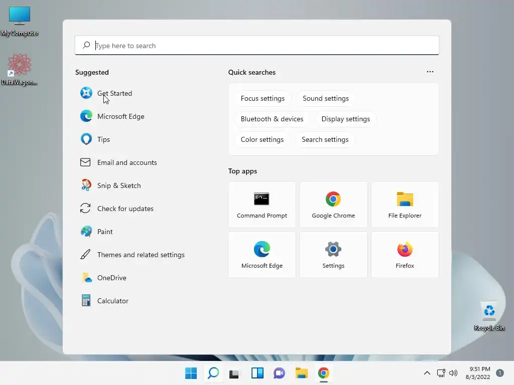The image size is (514, 385).
Task: Open Chat from the taskbar
Action: tap(279, 373)
